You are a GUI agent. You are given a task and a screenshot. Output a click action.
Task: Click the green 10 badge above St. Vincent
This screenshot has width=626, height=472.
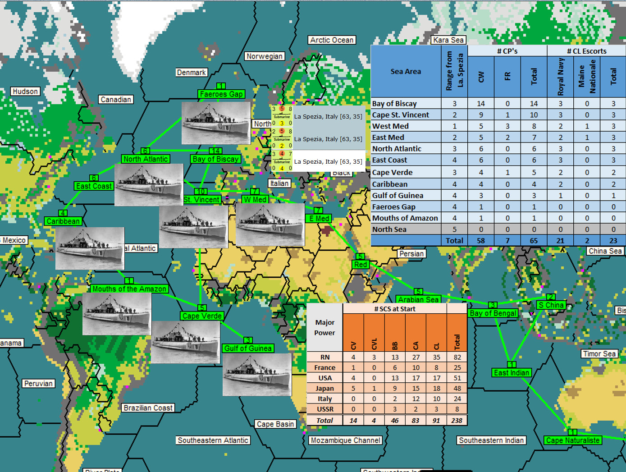pos(201,192)
